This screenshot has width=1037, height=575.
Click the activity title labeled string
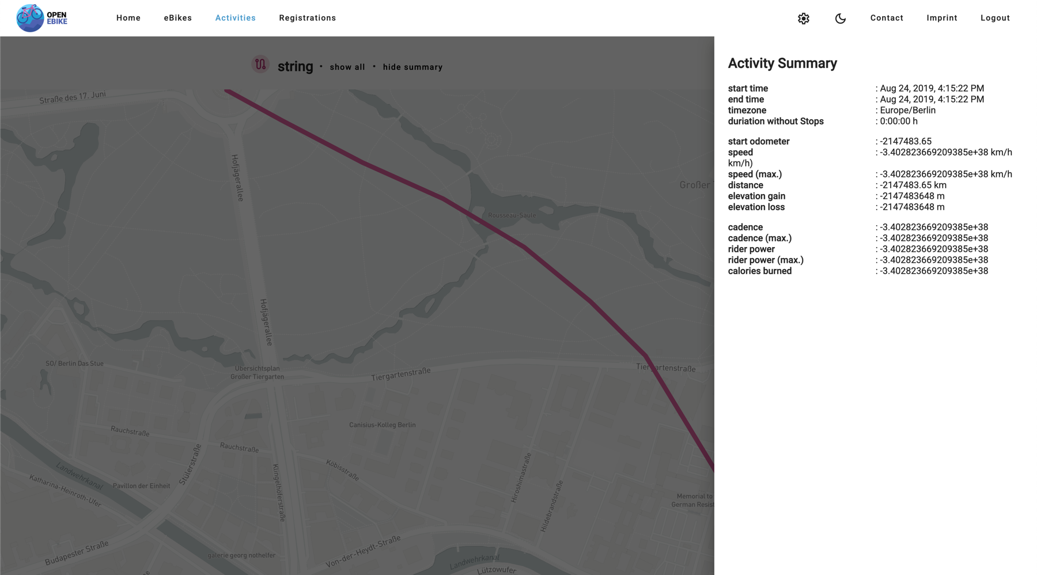pos(295,66)
